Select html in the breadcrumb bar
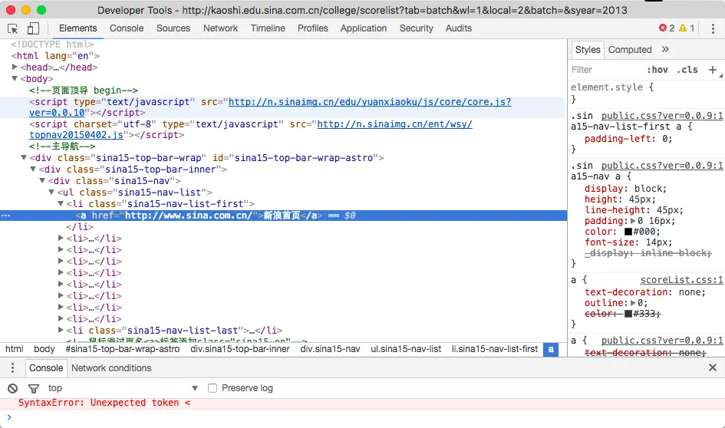 tap(15, 349)
